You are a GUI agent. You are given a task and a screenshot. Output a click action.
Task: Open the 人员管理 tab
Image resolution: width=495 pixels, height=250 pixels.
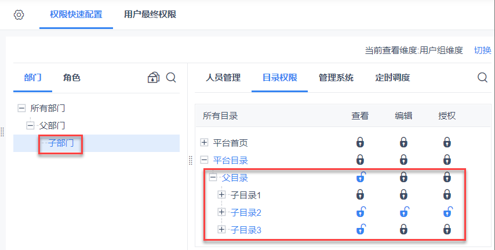(223, 78)
